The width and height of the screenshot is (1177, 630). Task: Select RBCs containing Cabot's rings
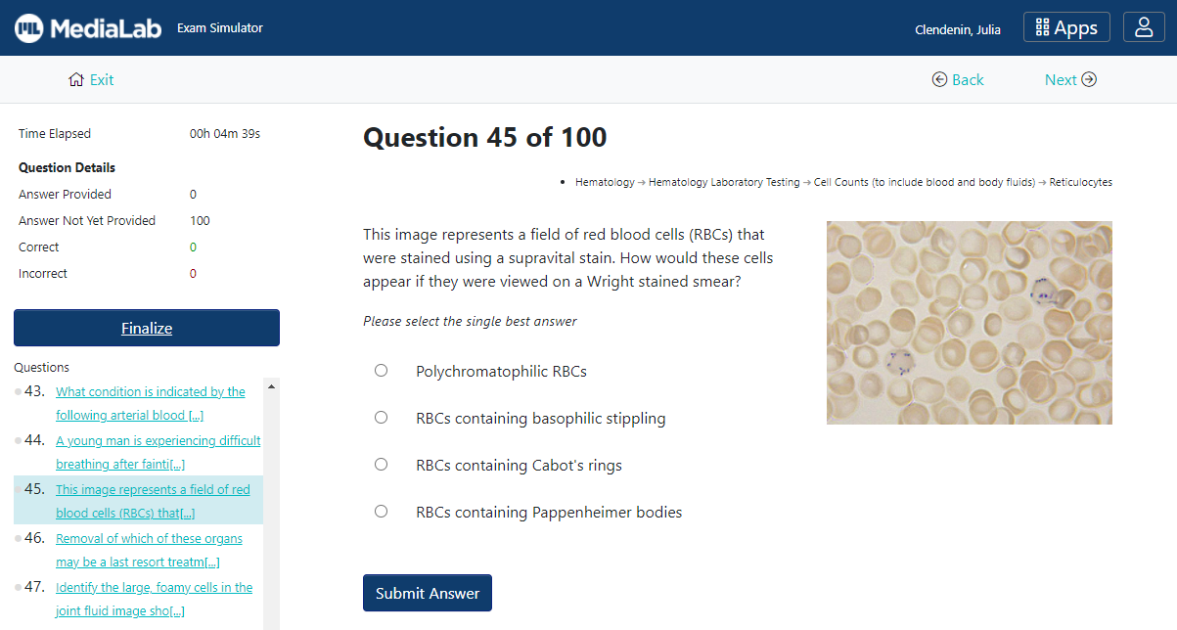pos(382,465)
